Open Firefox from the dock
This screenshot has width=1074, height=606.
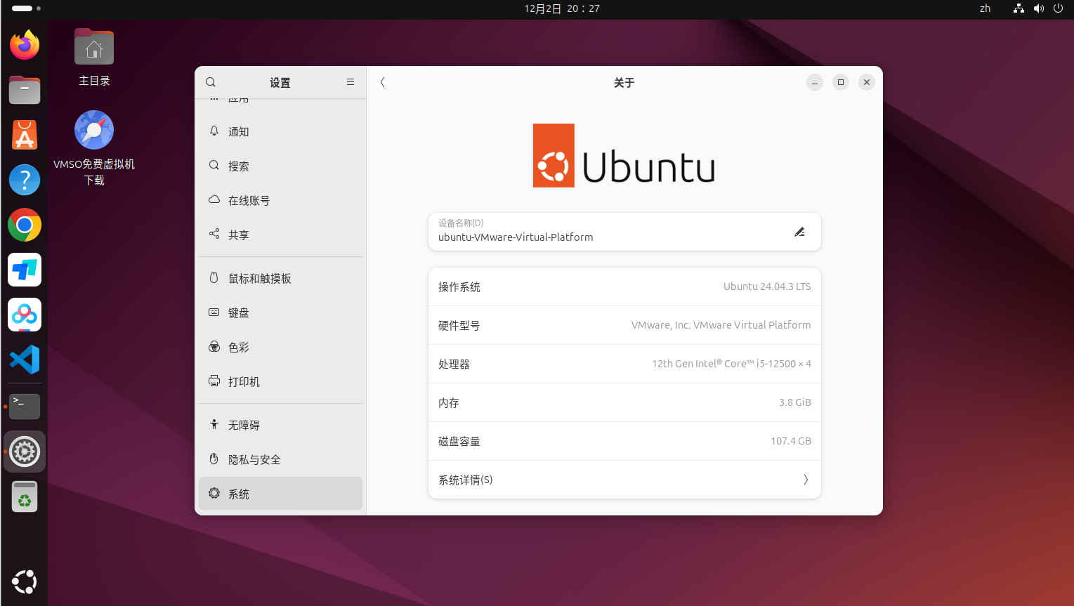pos(25,46)
